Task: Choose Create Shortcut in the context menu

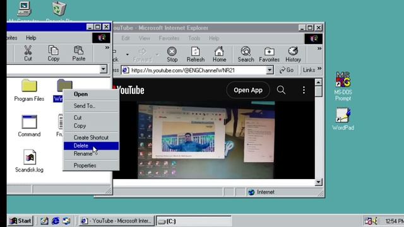Action: click(x=91, y=137)
